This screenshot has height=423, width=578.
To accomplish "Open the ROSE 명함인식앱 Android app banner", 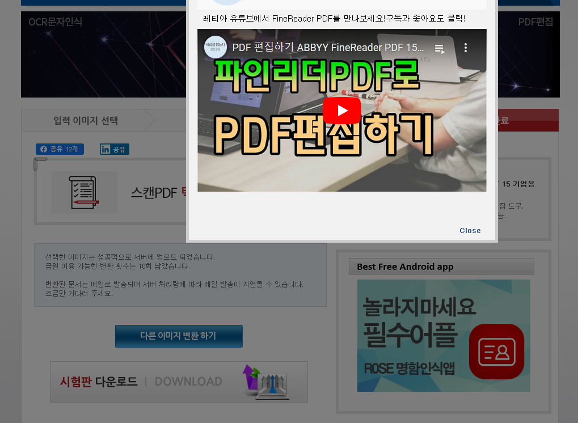I will coord(444,336).
